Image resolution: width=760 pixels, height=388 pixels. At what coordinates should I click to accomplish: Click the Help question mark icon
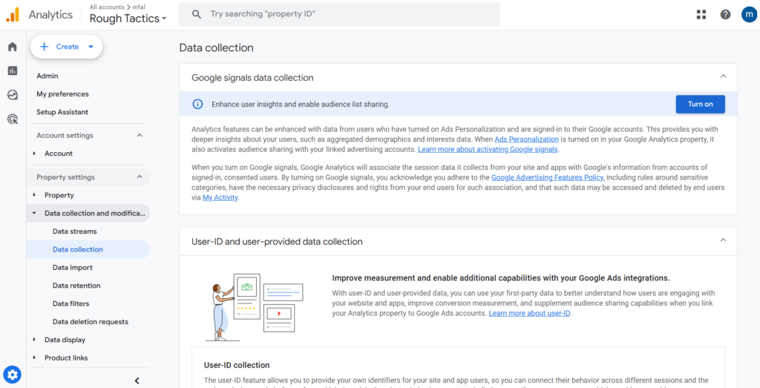[725, 15]
